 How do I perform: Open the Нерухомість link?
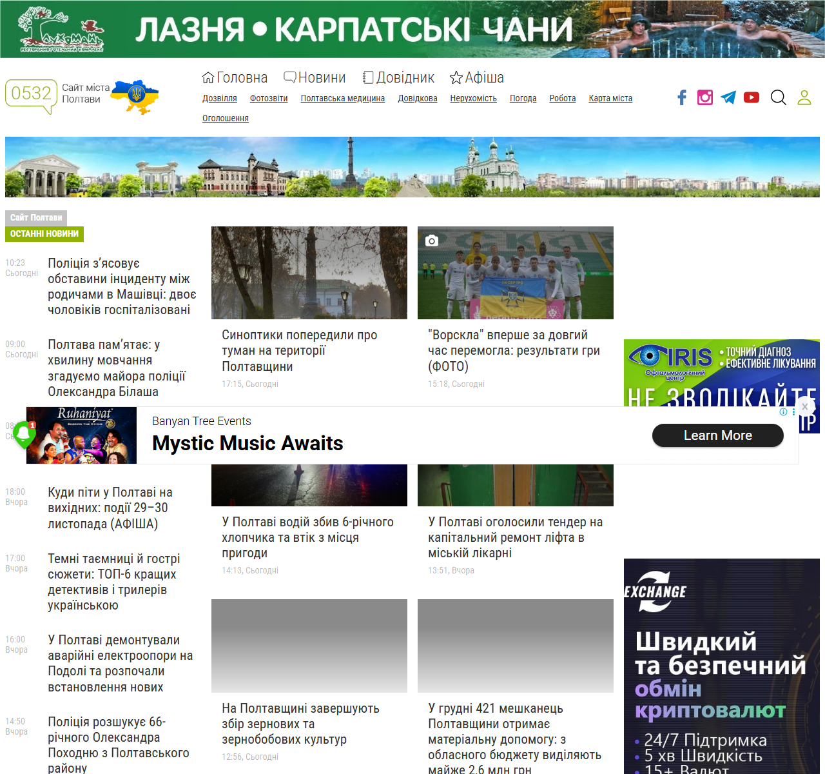(473, 99)
